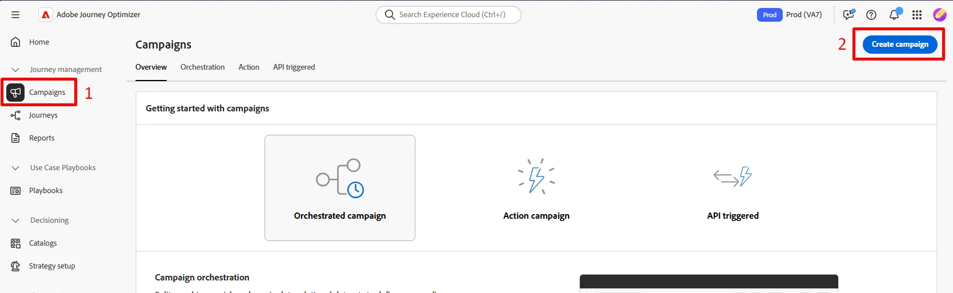Select the API triggered label
Viewport: 953px width, 293px height.
733,216
